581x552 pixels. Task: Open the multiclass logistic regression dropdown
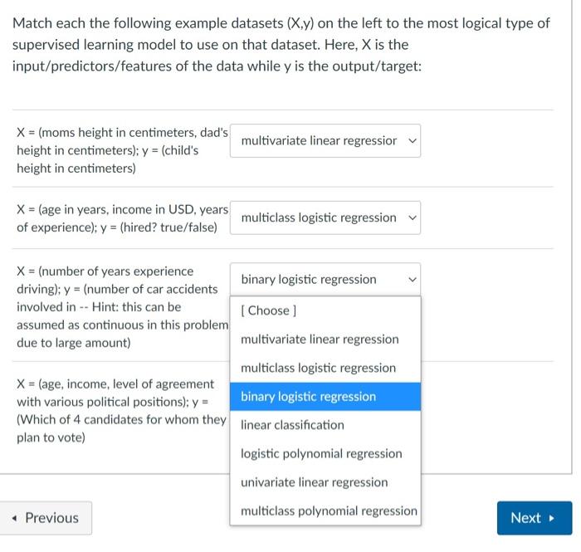point(325,217)
